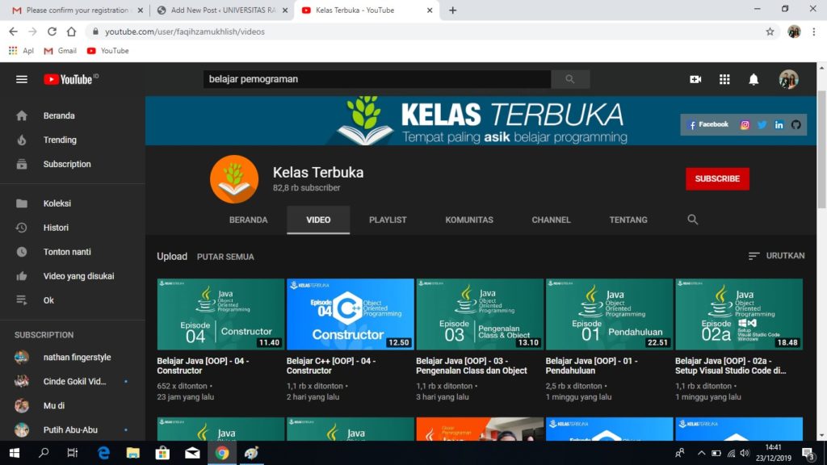Image resolution: width=827 pixels, height=465 pixels.
Task: Open Java OOP 04 Constructor thumbnail
Action: (x=220, y=314)
